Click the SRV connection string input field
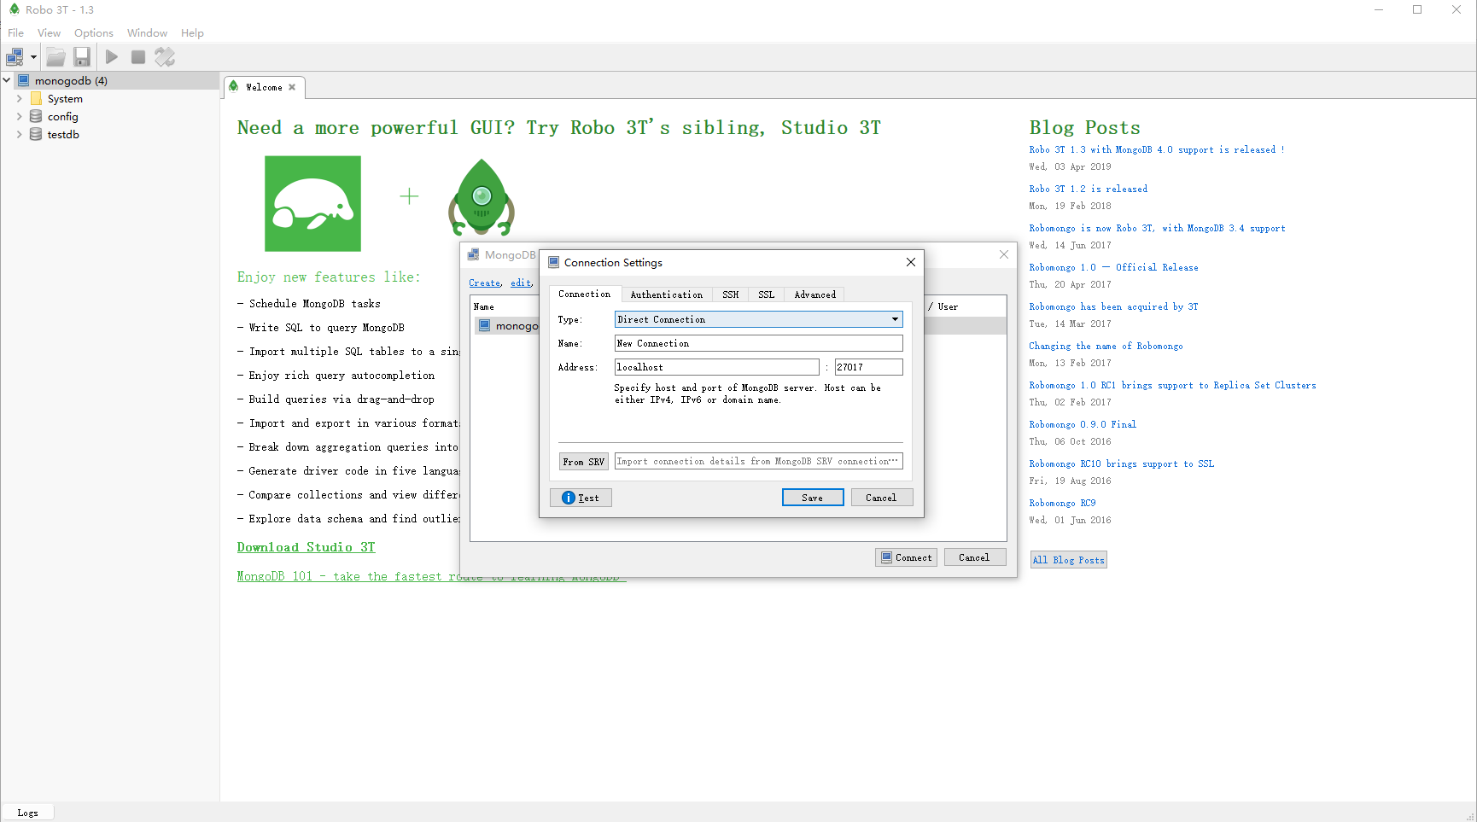This screenshot has height=822, width=1477. coord(758,461)
